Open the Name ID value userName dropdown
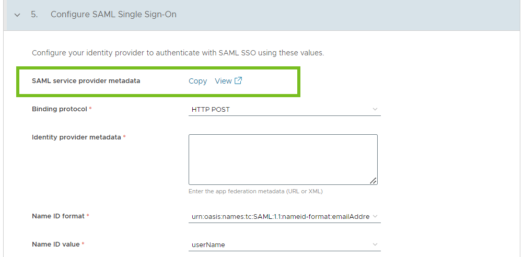 click(284, 244)
